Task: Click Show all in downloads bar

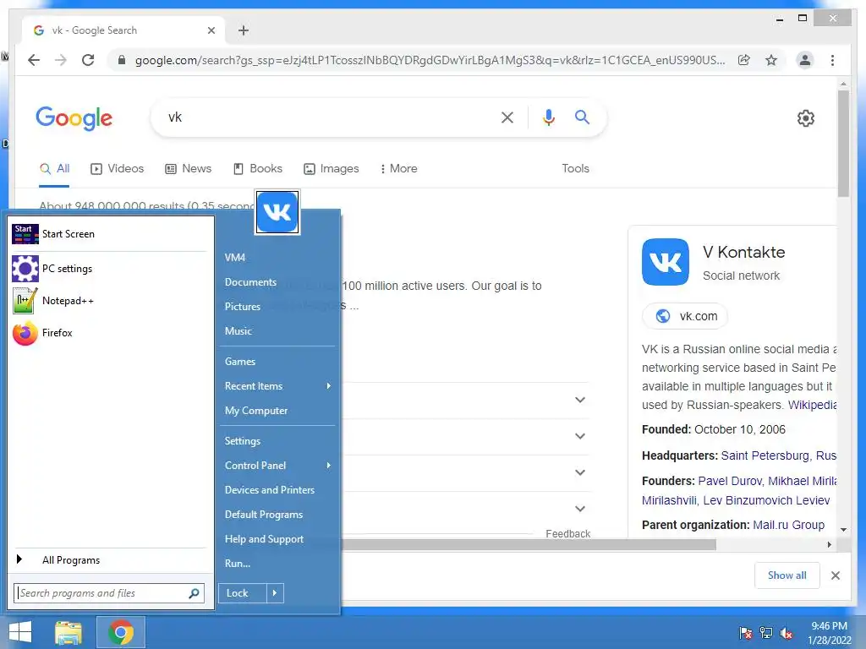Action: pyautogui.click(x=787, y=575)
